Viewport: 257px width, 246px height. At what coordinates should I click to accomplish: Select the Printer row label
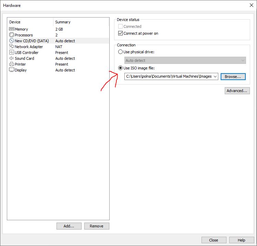(x=20, y=64)
